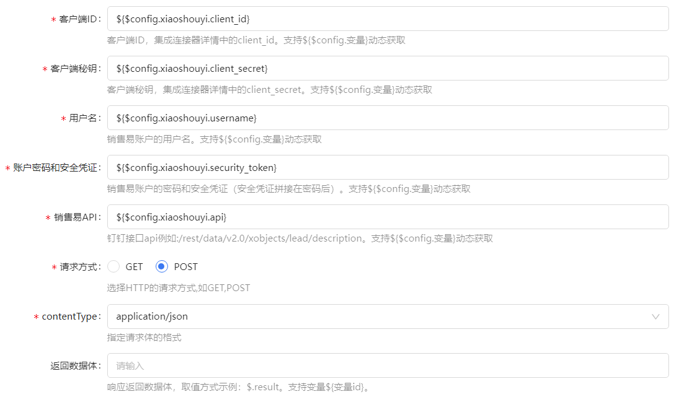
Task: Click the 客户端ID input field
Action: 388,19
